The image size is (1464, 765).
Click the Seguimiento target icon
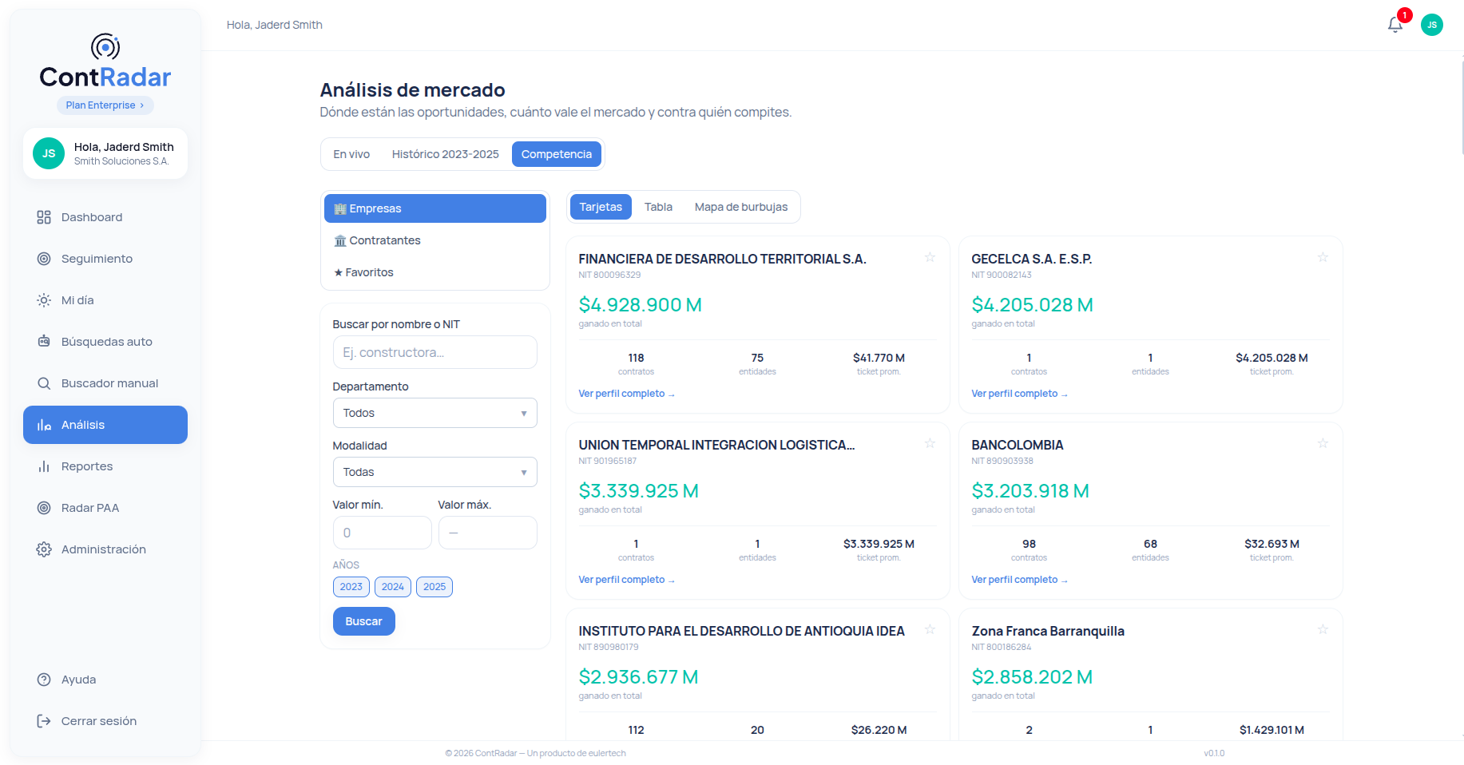pos(44,259)
